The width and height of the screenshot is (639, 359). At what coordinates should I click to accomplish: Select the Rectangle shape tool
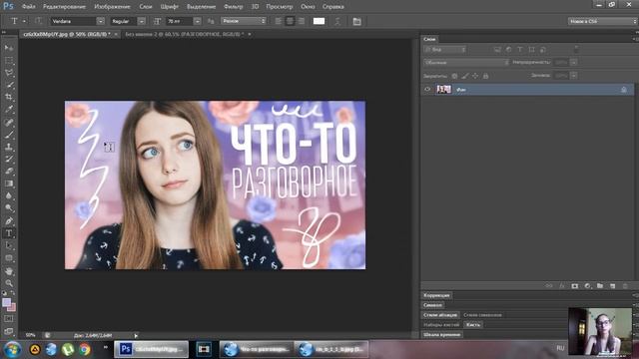[x=9, y=258]
